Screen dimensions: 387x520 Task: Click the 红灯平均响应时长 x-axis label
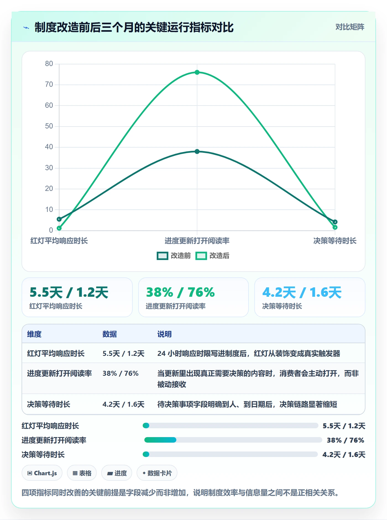[x=59, y=241]
